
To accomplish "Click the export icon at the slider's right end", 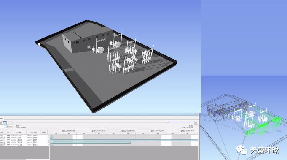I will (196, 122).
